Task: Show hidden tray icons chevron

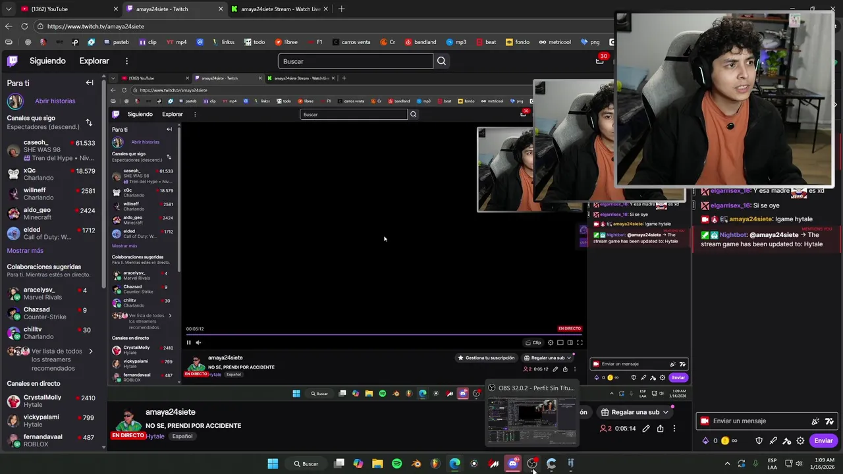Action: (727, 463)
